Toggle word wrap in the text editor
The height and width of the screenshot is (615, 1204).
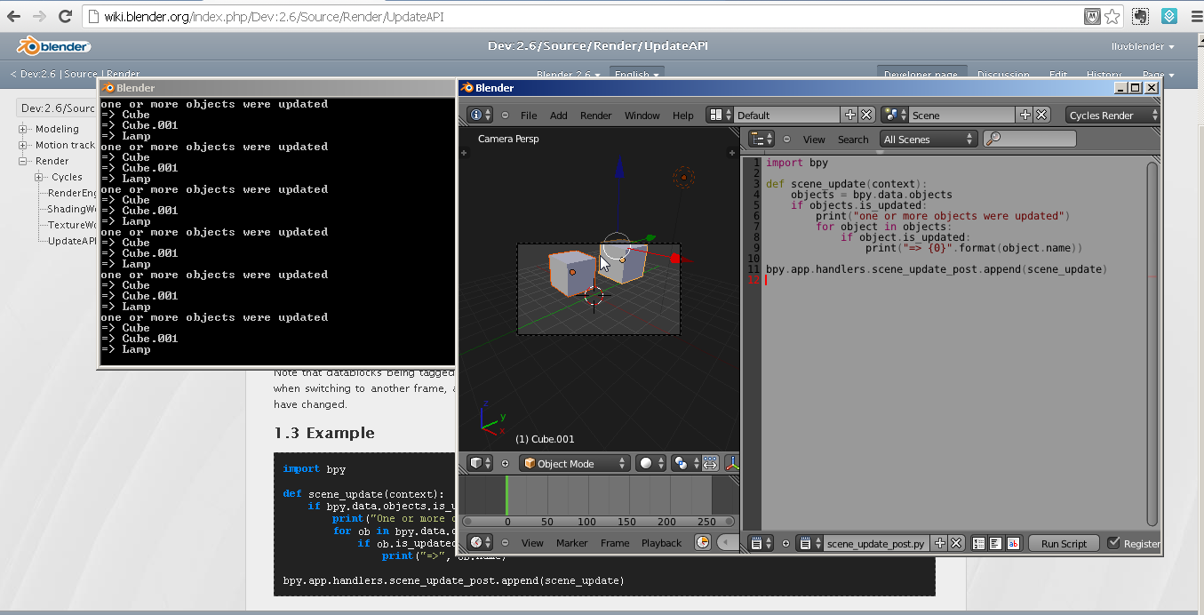(x=995, y=543)
